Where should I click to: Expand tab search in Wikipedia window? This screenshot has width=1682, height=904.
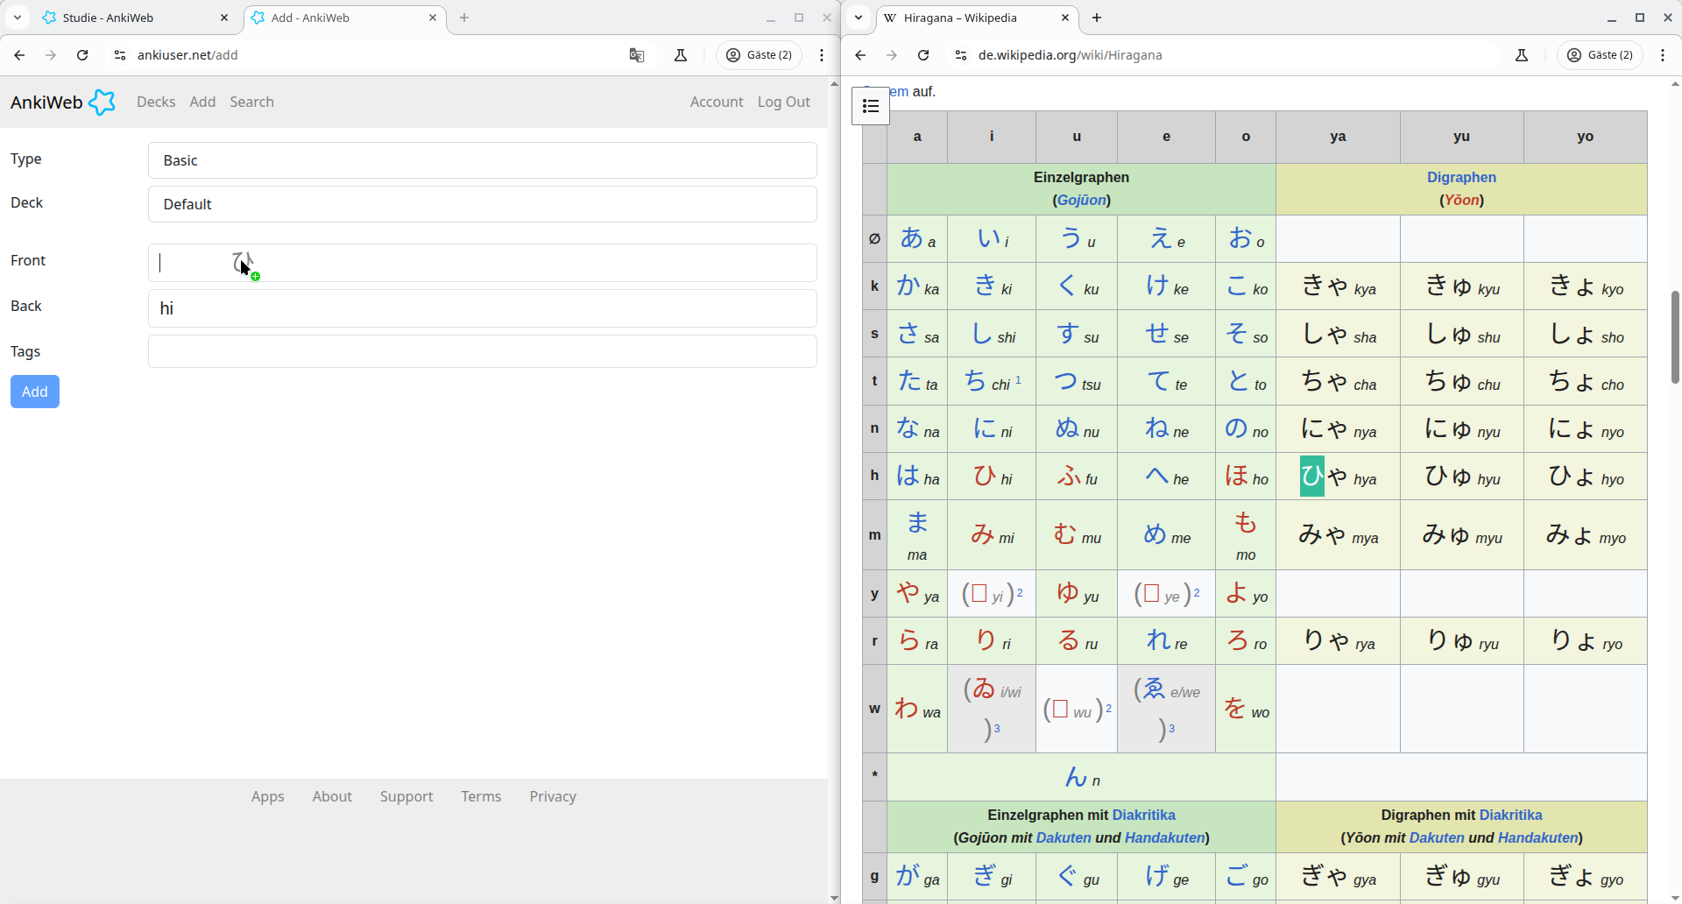point(859,18)
